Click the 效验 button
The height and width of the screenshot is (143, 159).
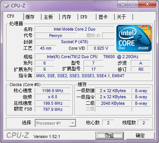[109, 135]
